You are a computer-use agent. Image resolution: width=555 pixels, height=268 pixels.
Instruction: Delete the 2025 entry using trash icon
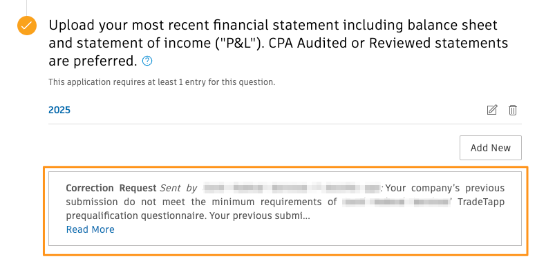tap(513, 110)
